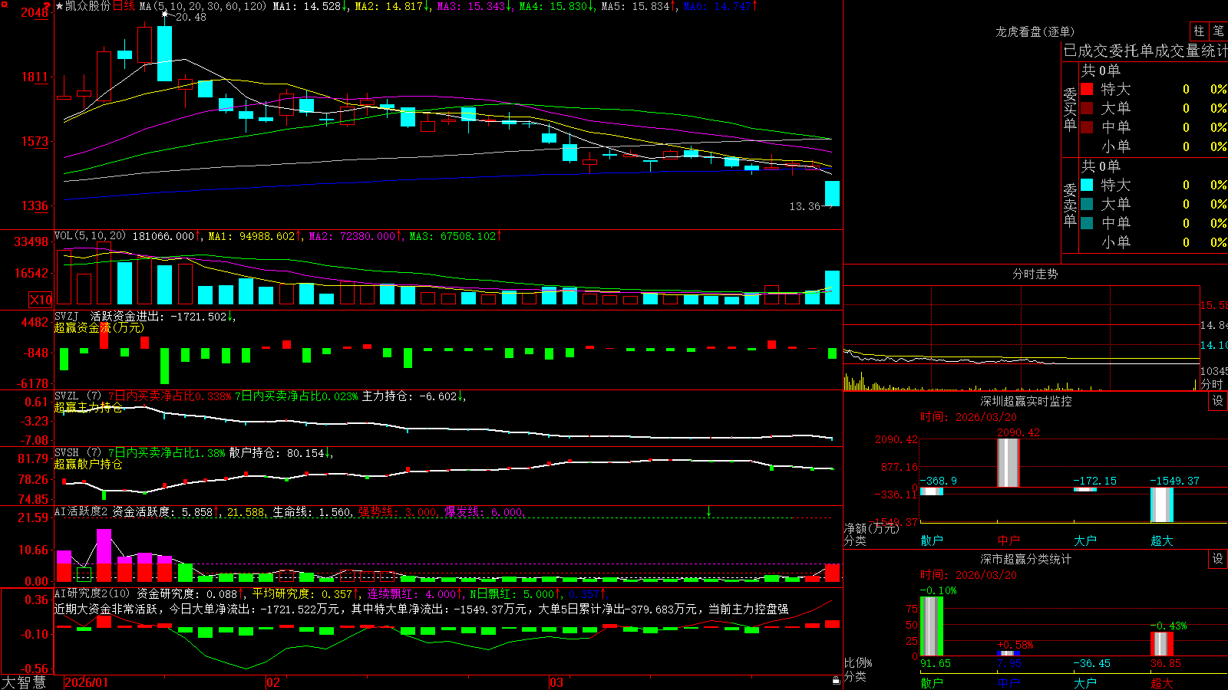The width and height of the screenshot is (1228, 690).
Task: Click the 龙虎看盘(逐单) panel title
Action: pyautogui.click(x=1035, y=31)
